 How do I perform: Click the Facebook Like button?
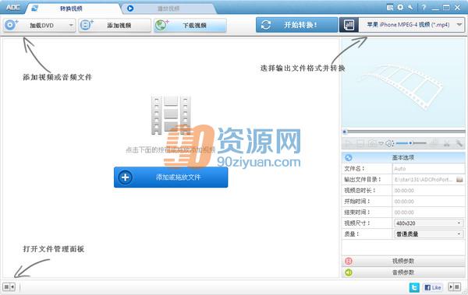click(433, 287)
